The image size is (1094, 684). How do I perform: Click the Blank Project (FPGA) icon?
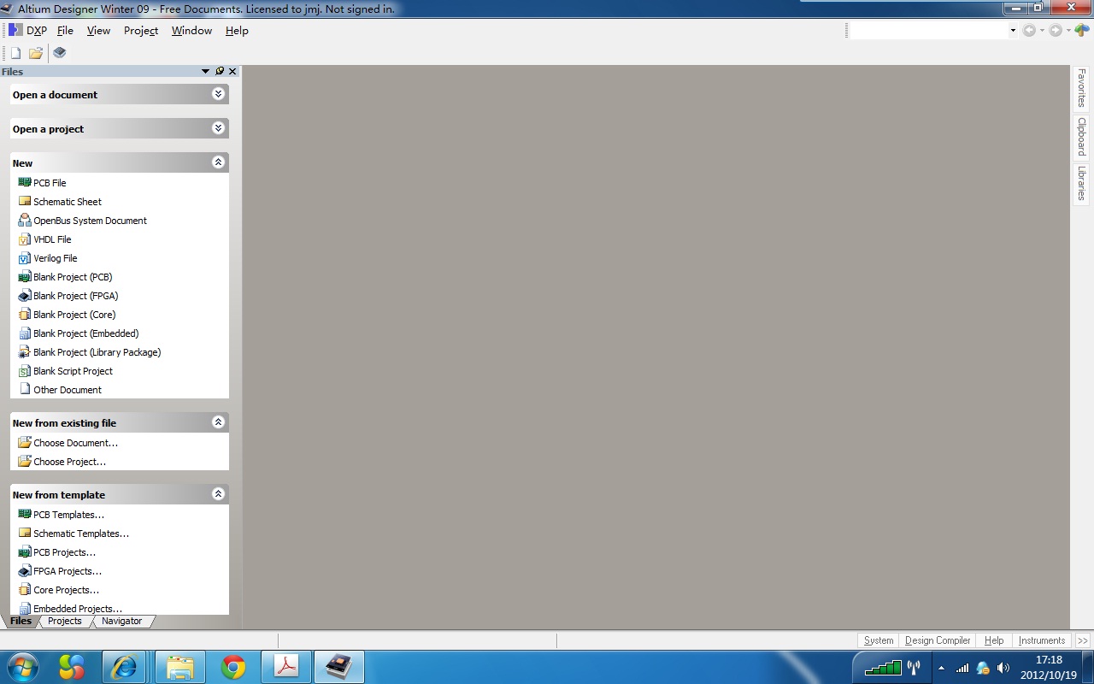[25, 295]
